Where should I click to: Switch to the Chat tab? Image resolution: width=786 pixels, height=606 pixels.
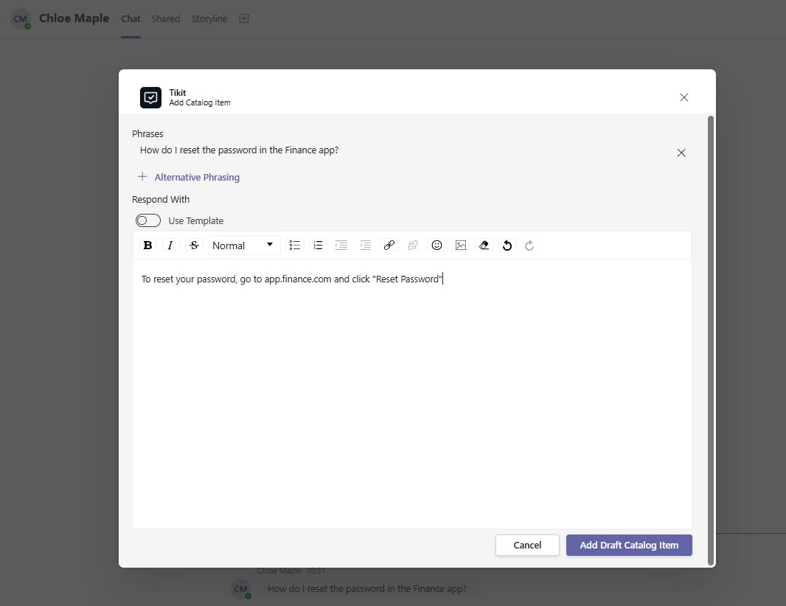click(x=131, y=18)
